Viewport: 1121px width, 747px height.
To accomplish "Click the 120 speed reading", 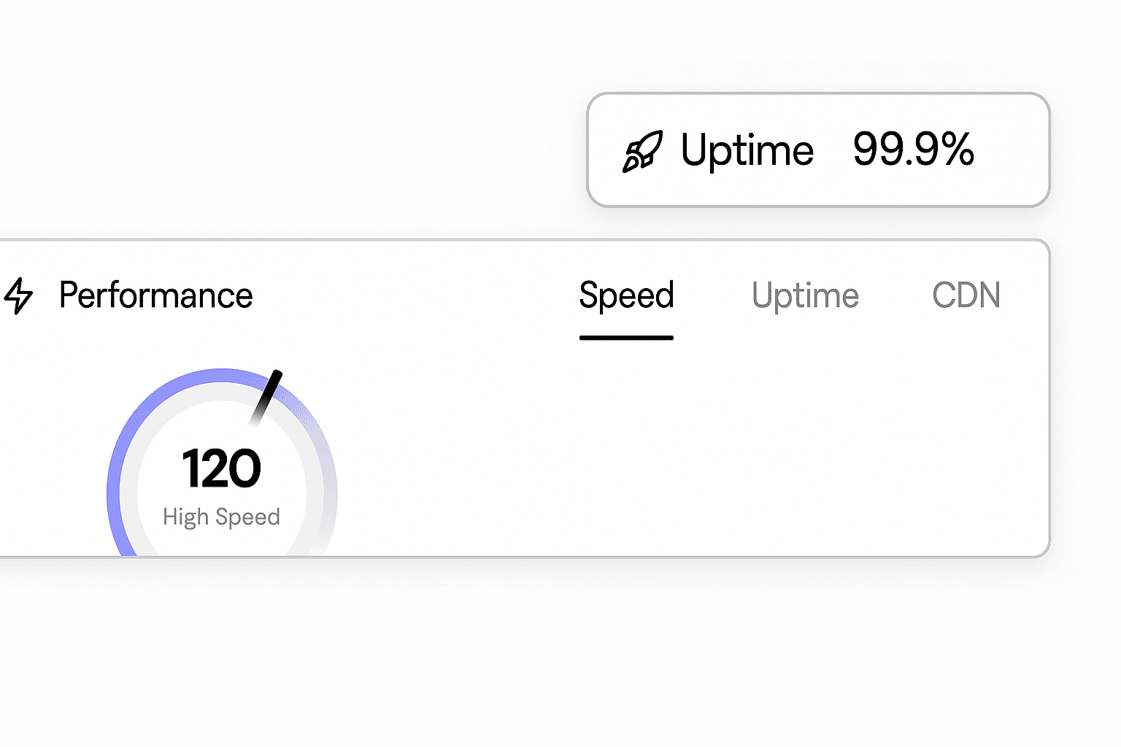I will coord(221,468).
